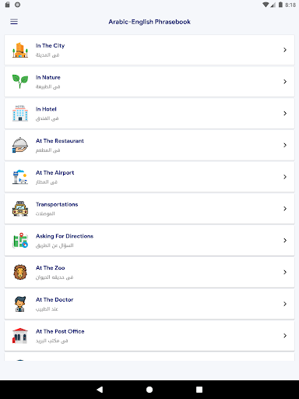The image size is (299, 399).
Task: Tap the Android back navigation button
Action: [100, 390]
